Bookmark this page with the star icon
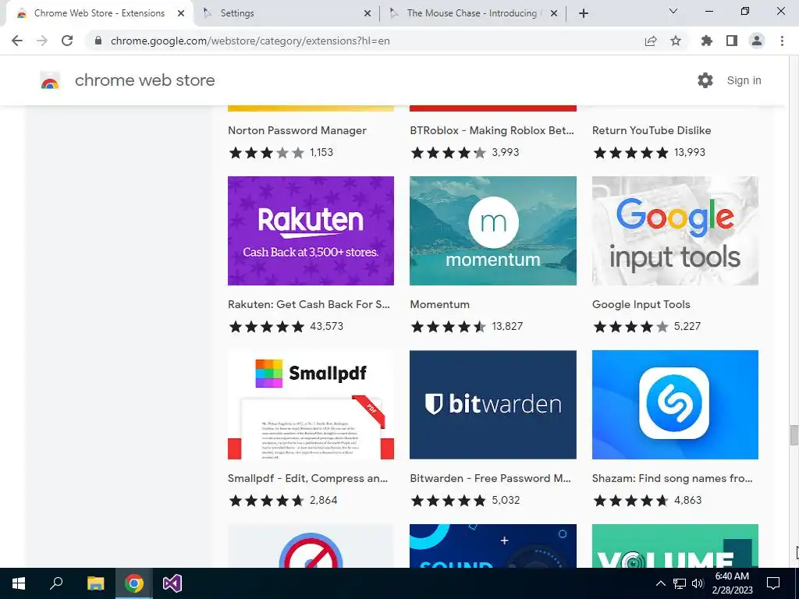Screen dimensions: 799x599 pos(676,41)
